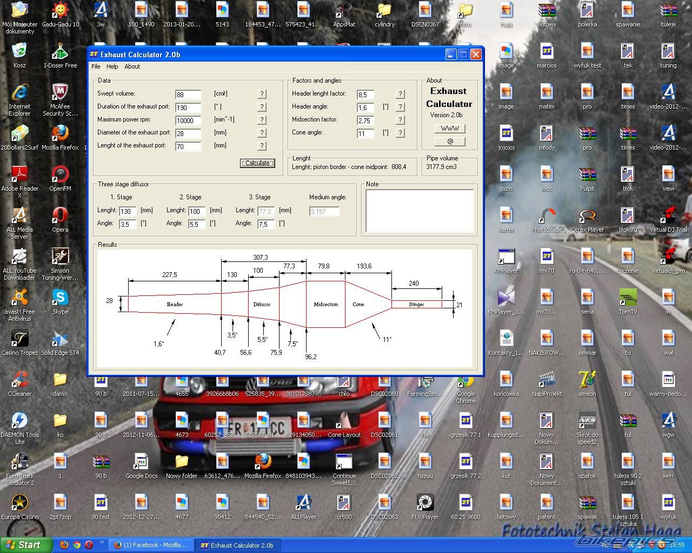692x553 pixels.
Task: Open the About menu
Action: (132, 66)
